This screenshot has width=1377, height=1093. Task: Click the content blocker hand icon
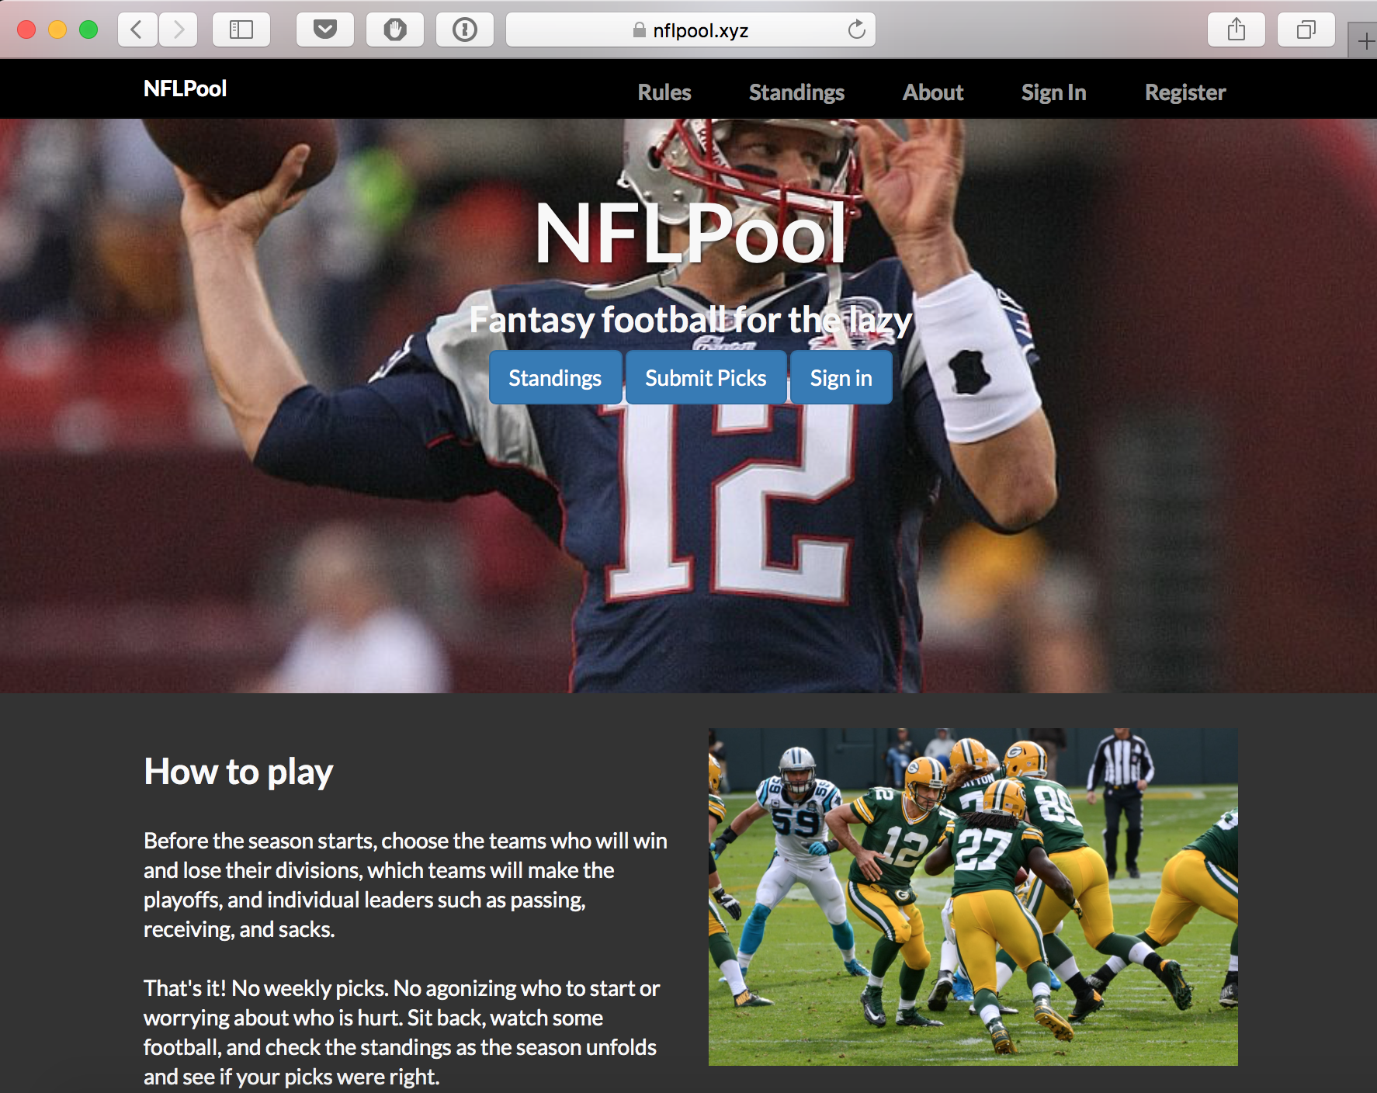click(x=395, y=29)
